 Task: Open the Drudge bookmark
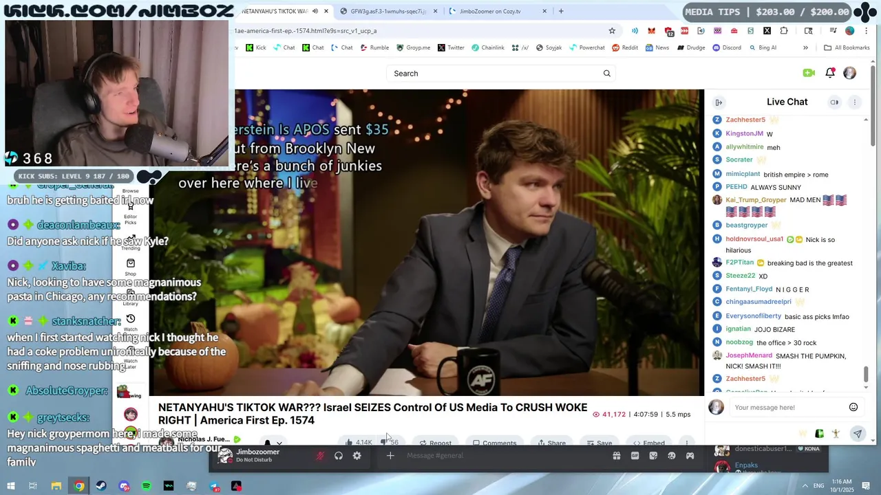point(691,48)
